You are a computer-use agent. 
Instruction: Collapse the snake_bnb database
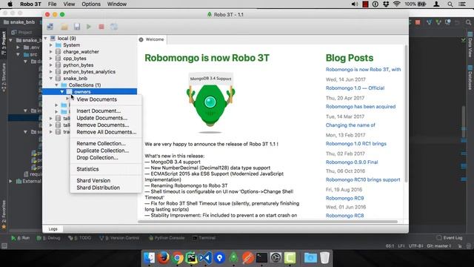tap(51, 79)
